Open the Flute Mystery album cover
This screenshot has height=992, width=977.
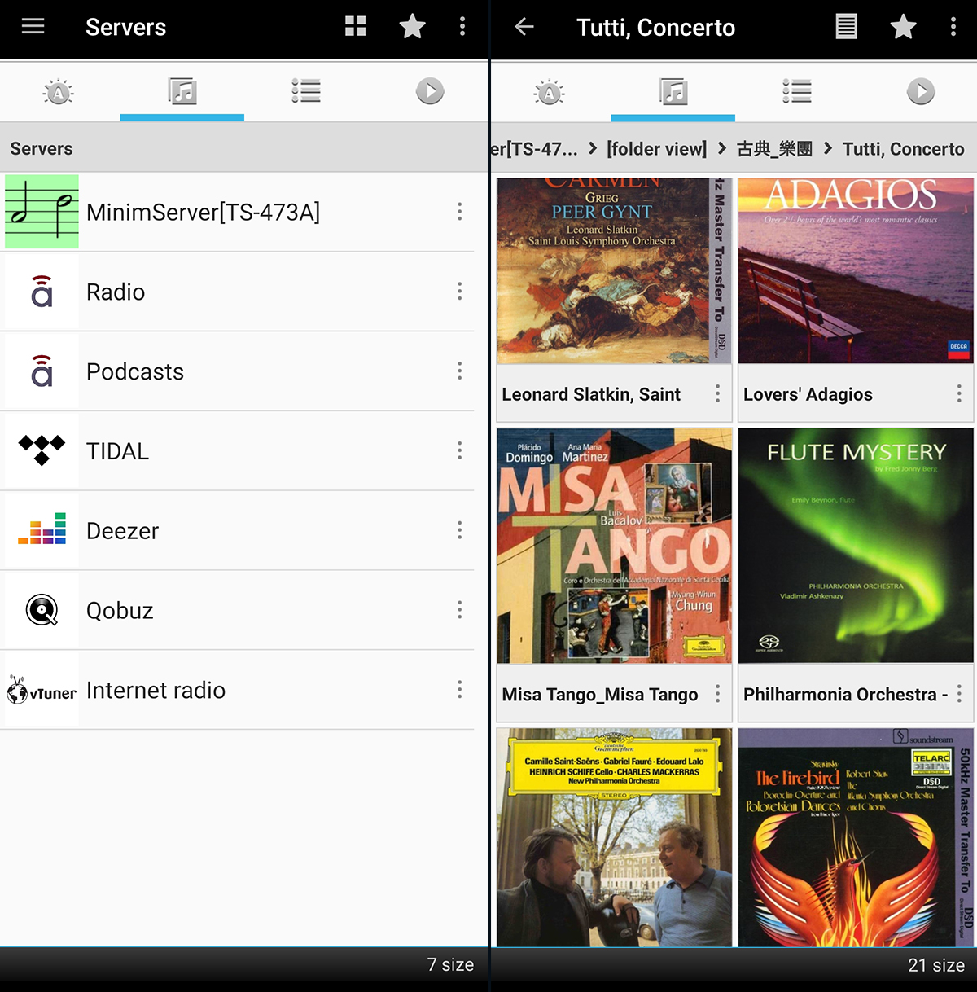click(856, 546)
